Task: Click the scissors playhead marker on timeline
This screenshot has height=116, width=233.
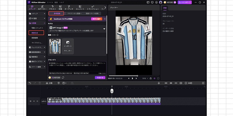Action: [112, 91]
